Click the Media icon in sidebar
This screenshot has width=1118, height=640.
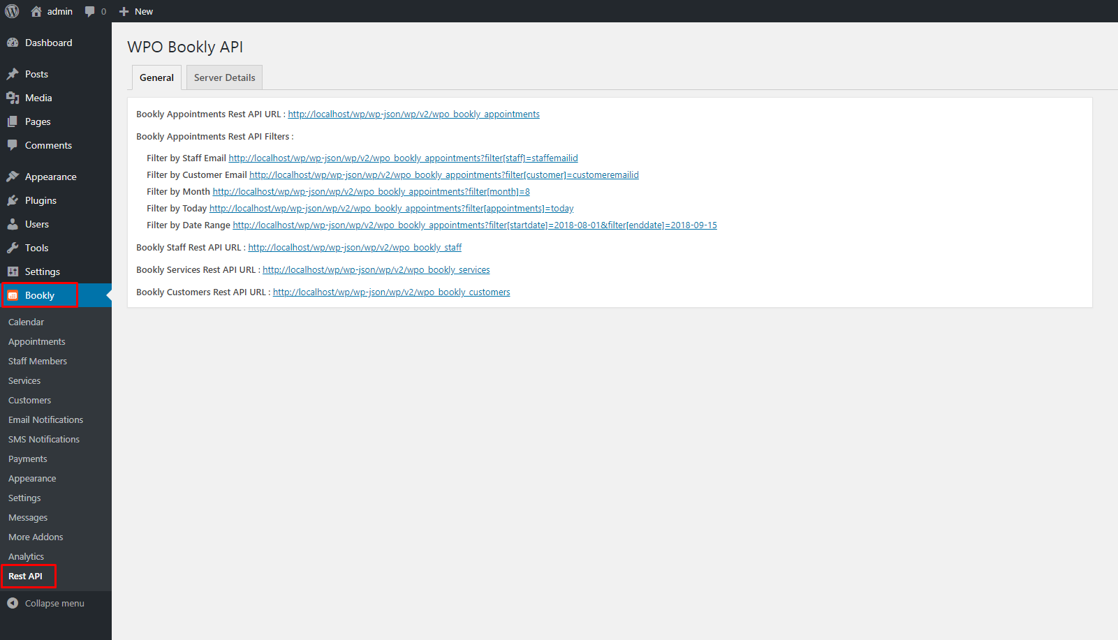(x=13, y=98)
